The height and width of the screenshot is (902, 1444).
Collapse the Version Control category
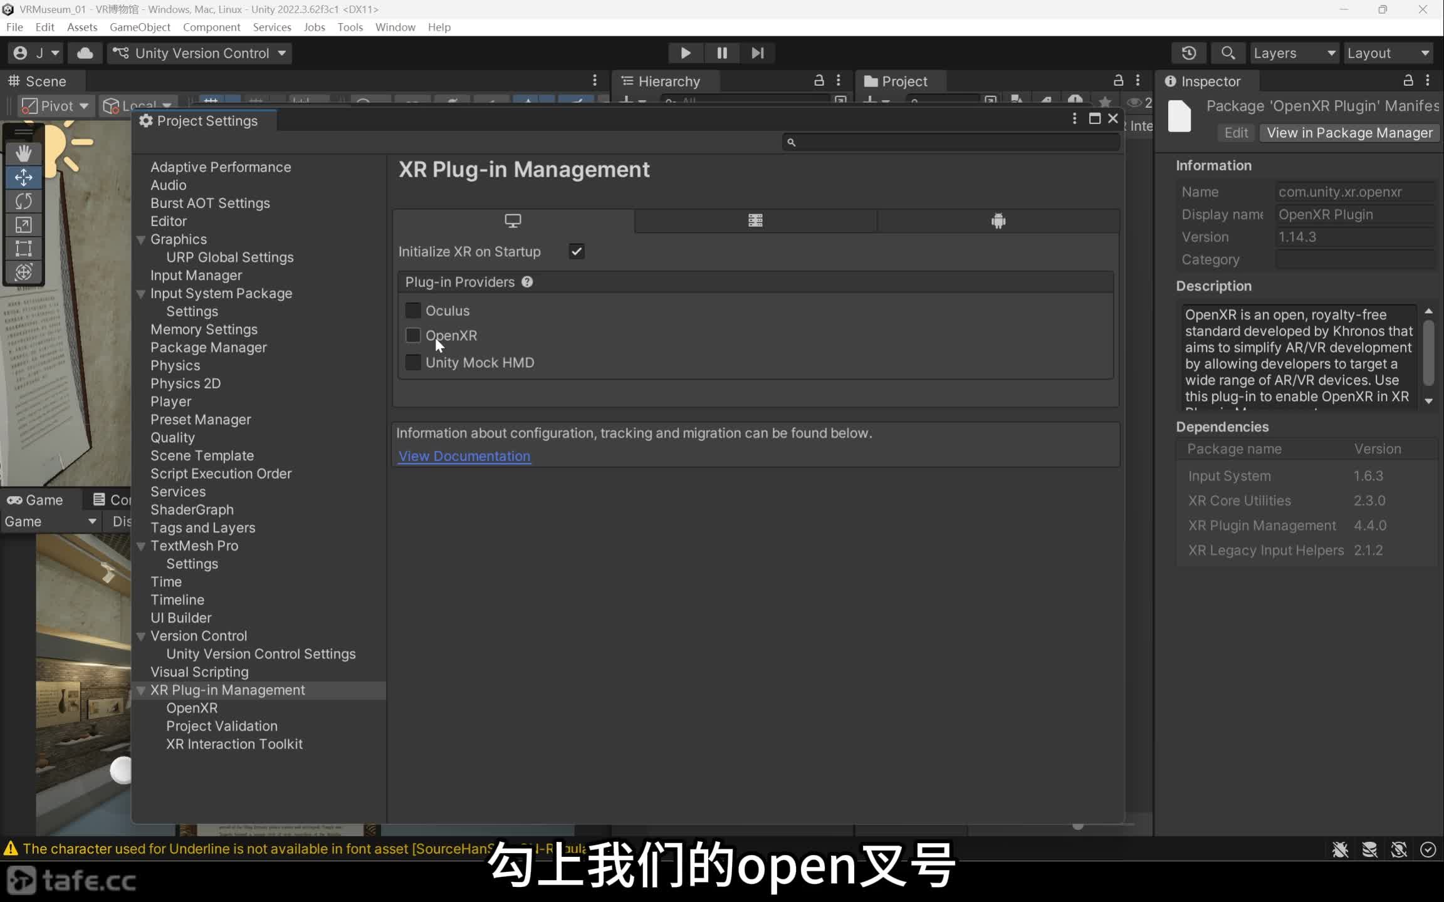(x=141, y=636)
